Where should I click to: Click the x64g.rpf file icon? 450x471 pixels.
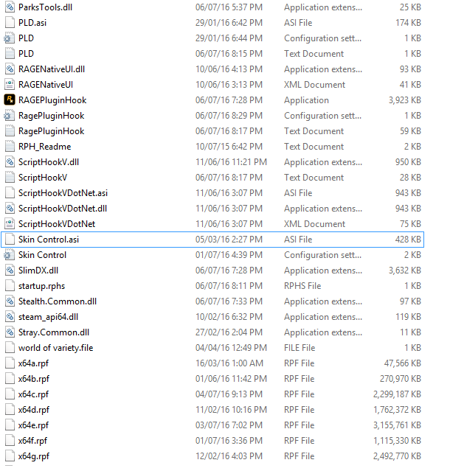(10, 456)
